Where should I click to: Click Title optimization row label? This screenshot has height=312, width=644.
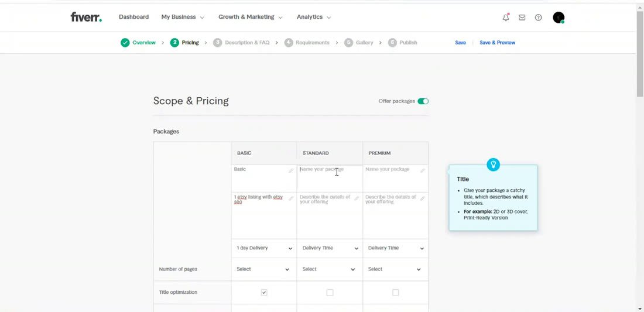click(178, 293)
